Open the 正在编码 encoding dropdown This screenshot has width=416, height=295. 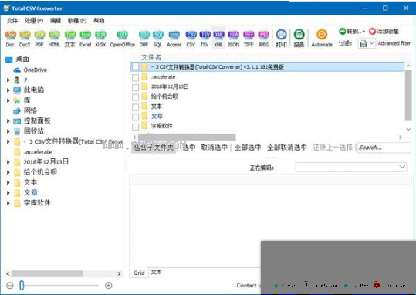[351, 167]
